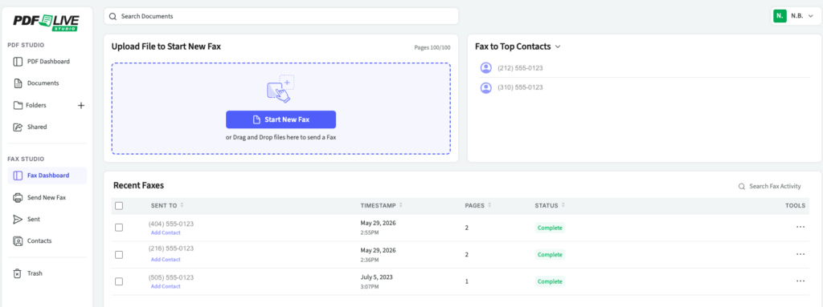Open Shared section in sidebar

47,127
